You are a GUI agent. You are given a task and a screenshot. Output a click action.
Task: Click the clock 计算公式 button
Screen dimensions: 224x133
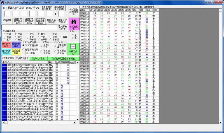tap(73, 49)
